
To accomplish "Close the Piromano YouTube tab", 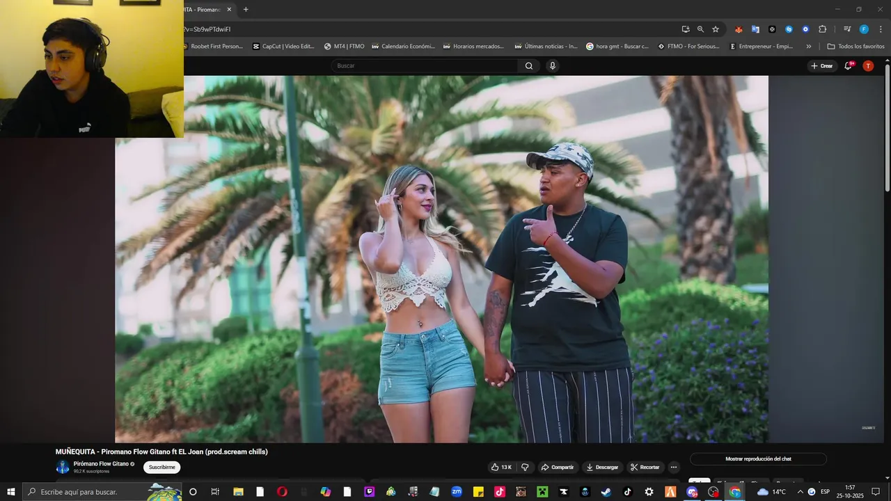I will tap(229, 10).
